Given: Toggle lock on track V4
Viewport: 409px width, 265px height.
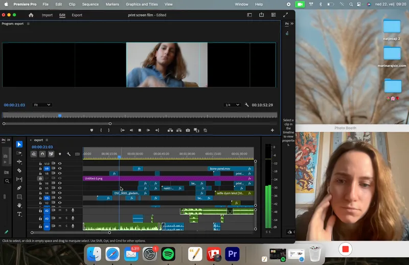Looking at the screenshot, I should click(x=40, y=193).
